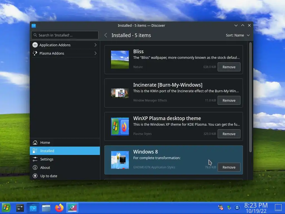Click the Discover app icon in title bar
The height and width of the screenshot is (214, 285).
pos(34,26)
